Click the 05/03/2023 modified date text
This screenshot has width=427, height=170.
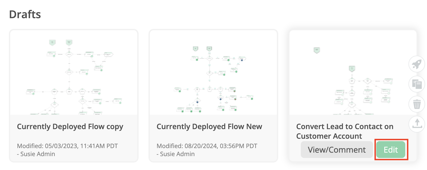coord(67,146)
